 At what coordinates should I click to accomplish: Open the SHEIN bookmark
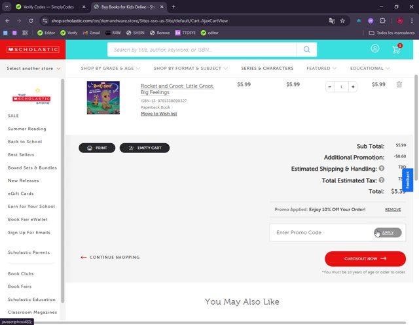[136, 33]
